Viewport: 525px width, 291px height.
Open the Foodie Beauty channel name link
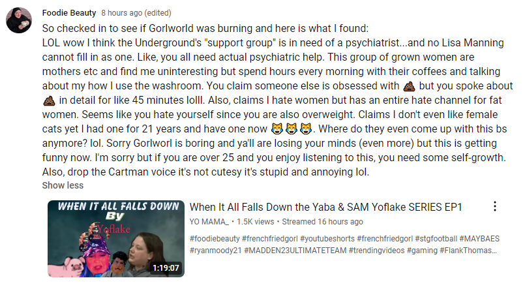[69, 13]
